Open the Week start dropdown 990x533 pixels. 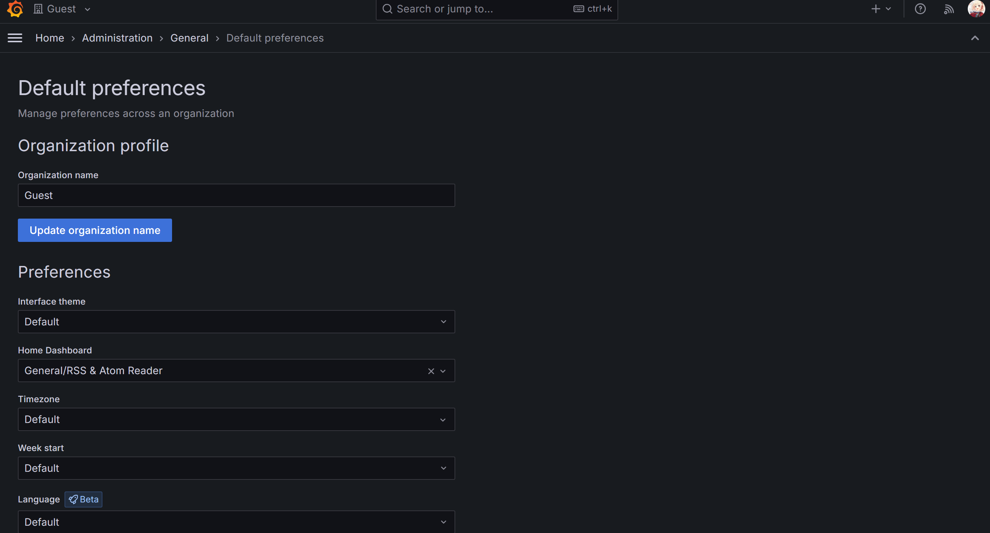(236, 468)
